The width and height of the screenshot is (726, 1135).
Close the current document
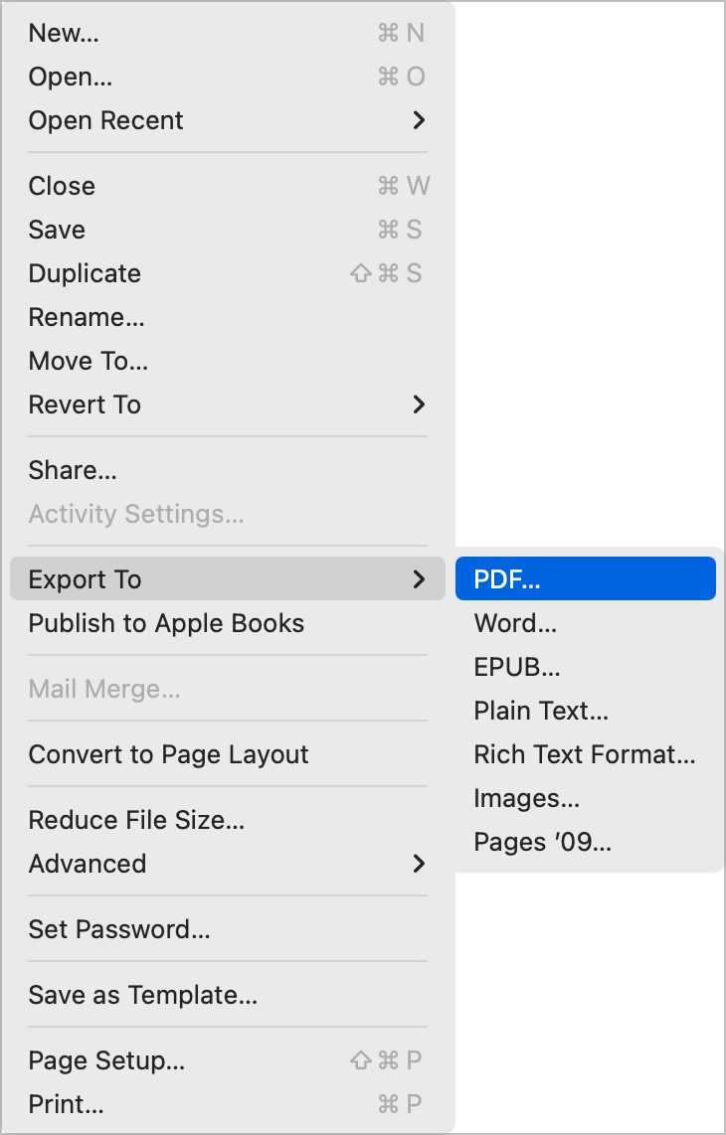pos(62,186)
